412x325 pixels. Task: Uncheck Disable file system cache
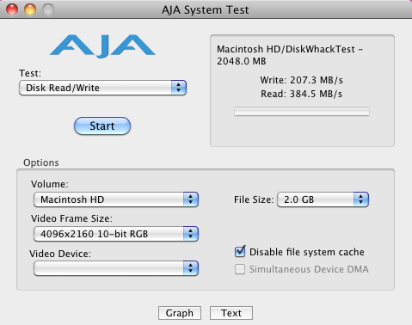(240, 252)
